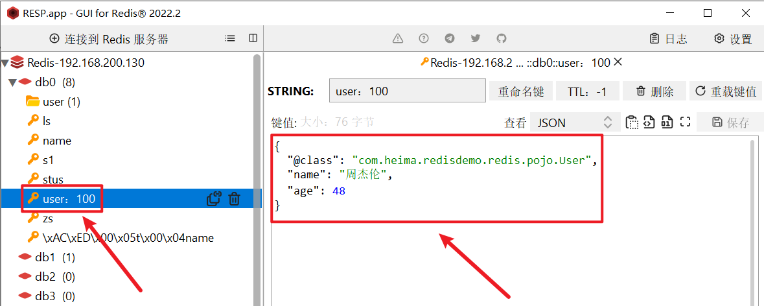Select the s1 key
Image resolution: width=764 pixels, height=306 pixels.
point(40,160)
